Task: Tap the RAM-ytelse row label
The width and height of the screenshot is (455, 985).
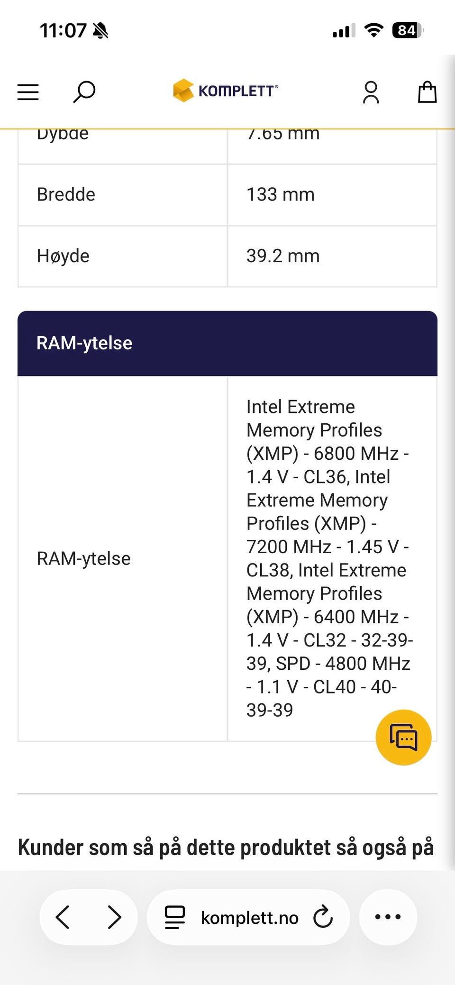Action: coord(83,558)
